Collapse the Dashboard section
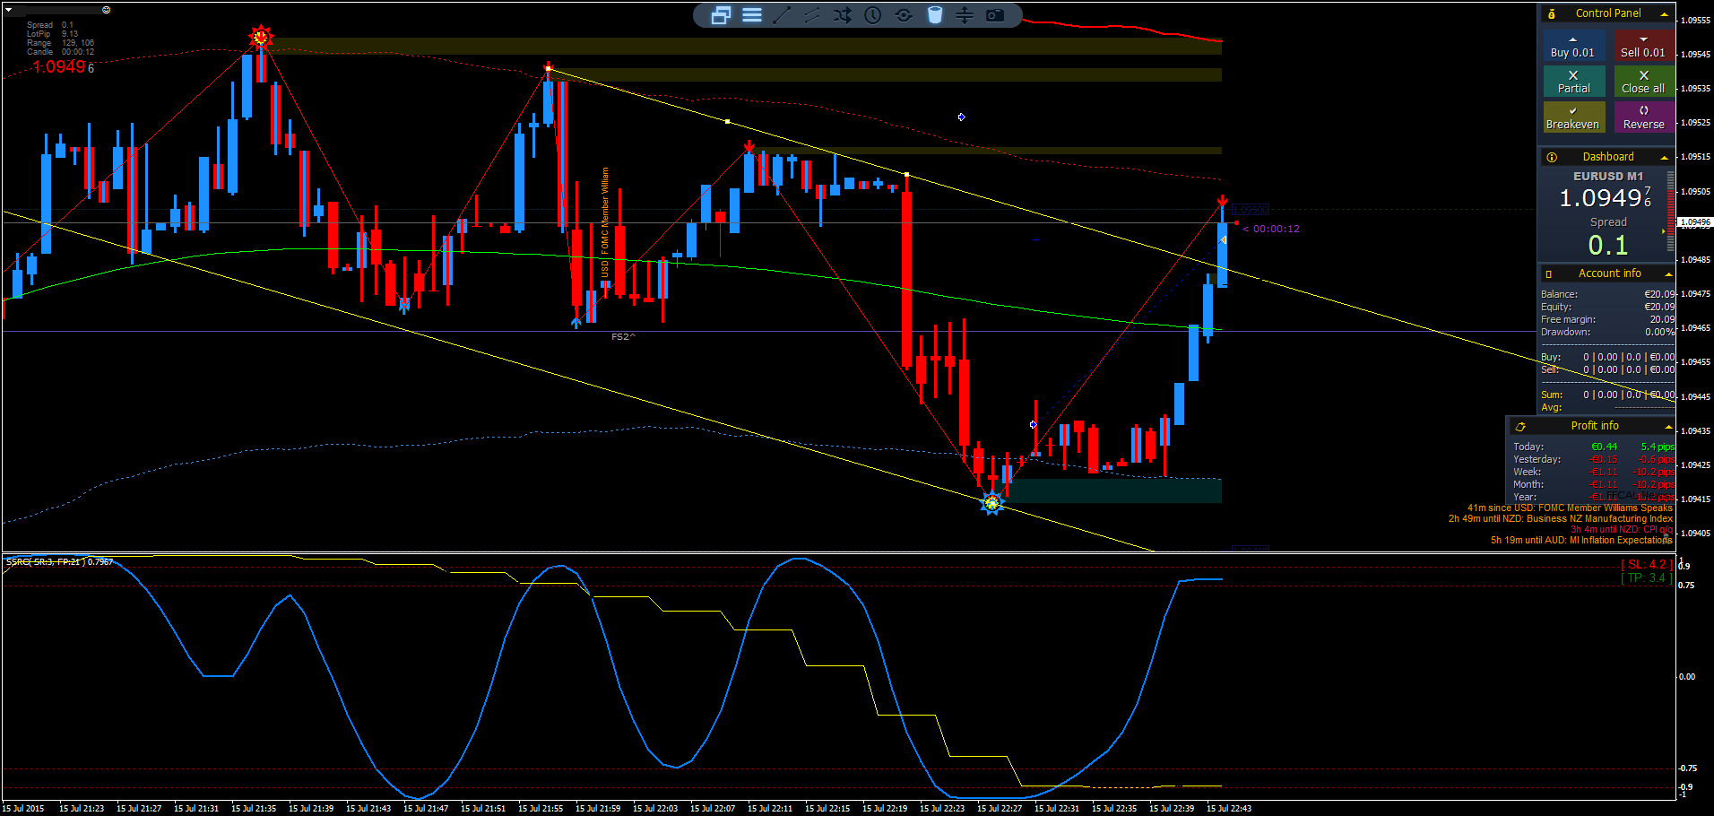 pyautogui.click(x=1665, y=158)
